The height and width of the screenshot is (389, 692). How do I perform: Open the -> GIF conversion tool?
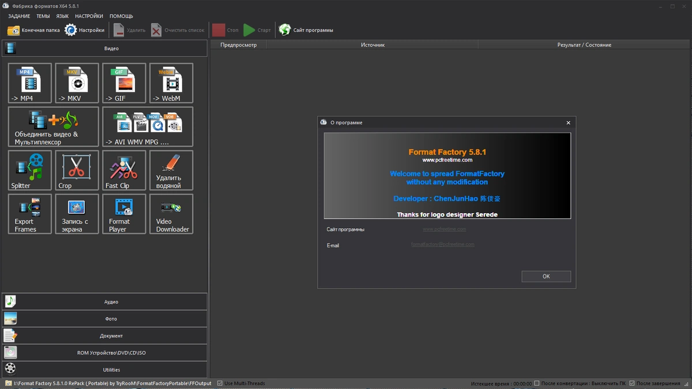[x=124, y=83]
